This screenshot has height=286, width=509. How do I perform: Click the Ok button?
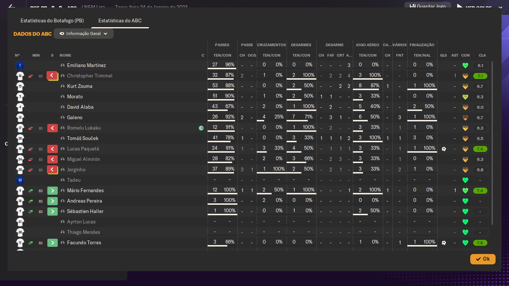483,259
